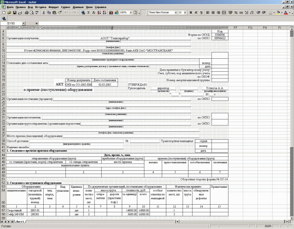
Task: Click the Merge and Center icon
Action: (x=224, y=13)
